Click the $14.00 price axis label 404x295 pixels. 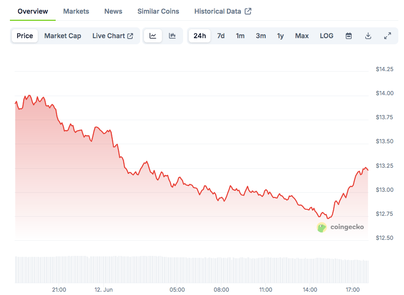[385, 93]
